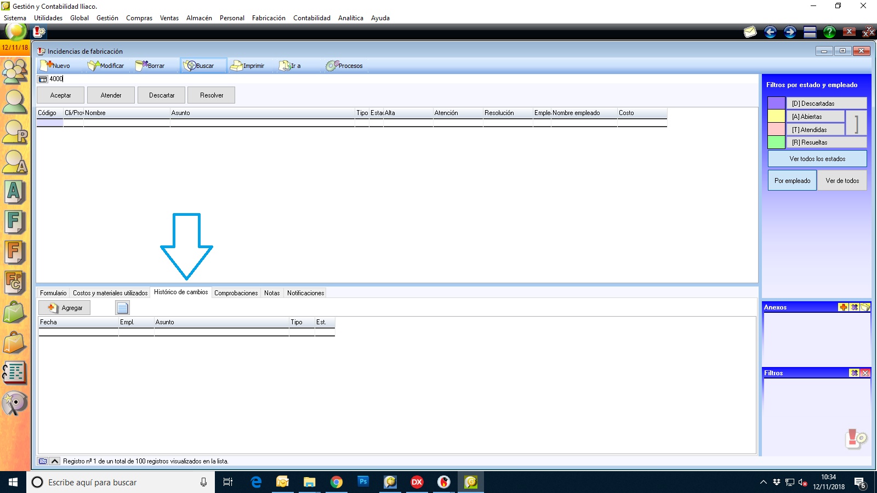
Task: Switch to 'Costos y materiales utilizados' tab
Action: click(x=110, y=293)
